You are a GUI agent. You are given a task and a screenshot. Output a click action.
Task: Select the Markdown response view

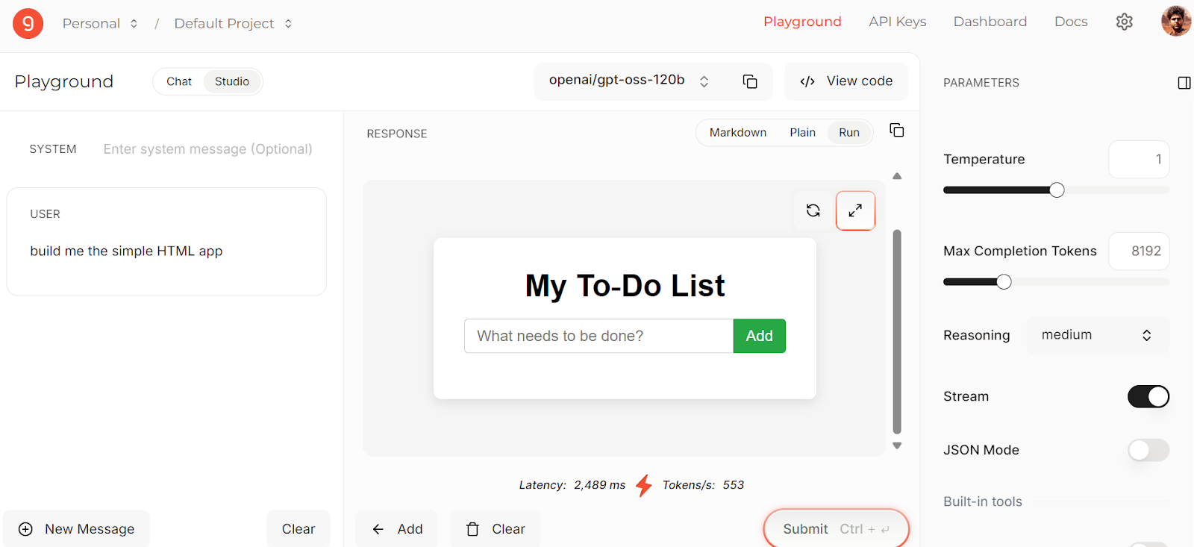coord(737,133)
